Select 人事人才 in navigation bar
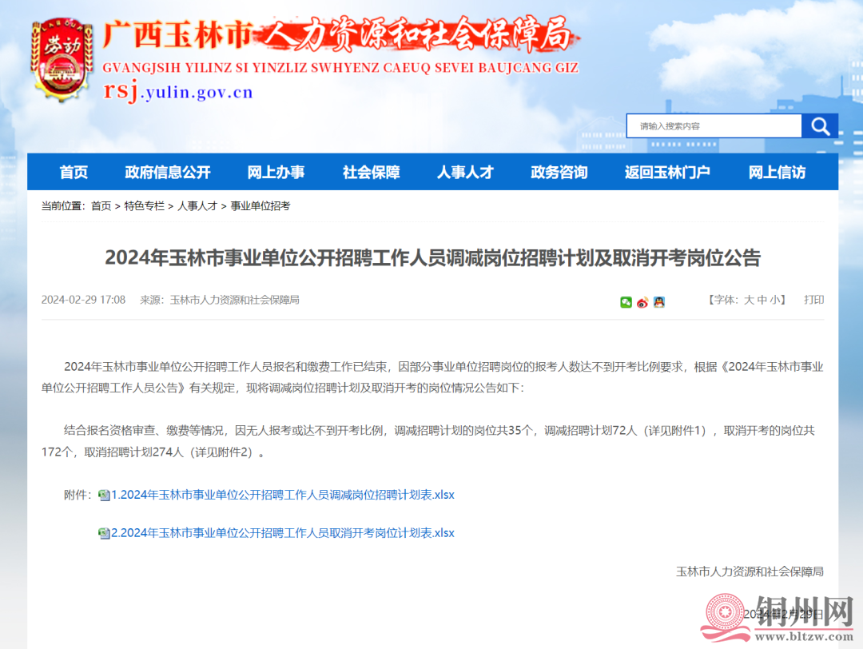Viewport: 863px width, 649px height. click(x=465, y=172)
